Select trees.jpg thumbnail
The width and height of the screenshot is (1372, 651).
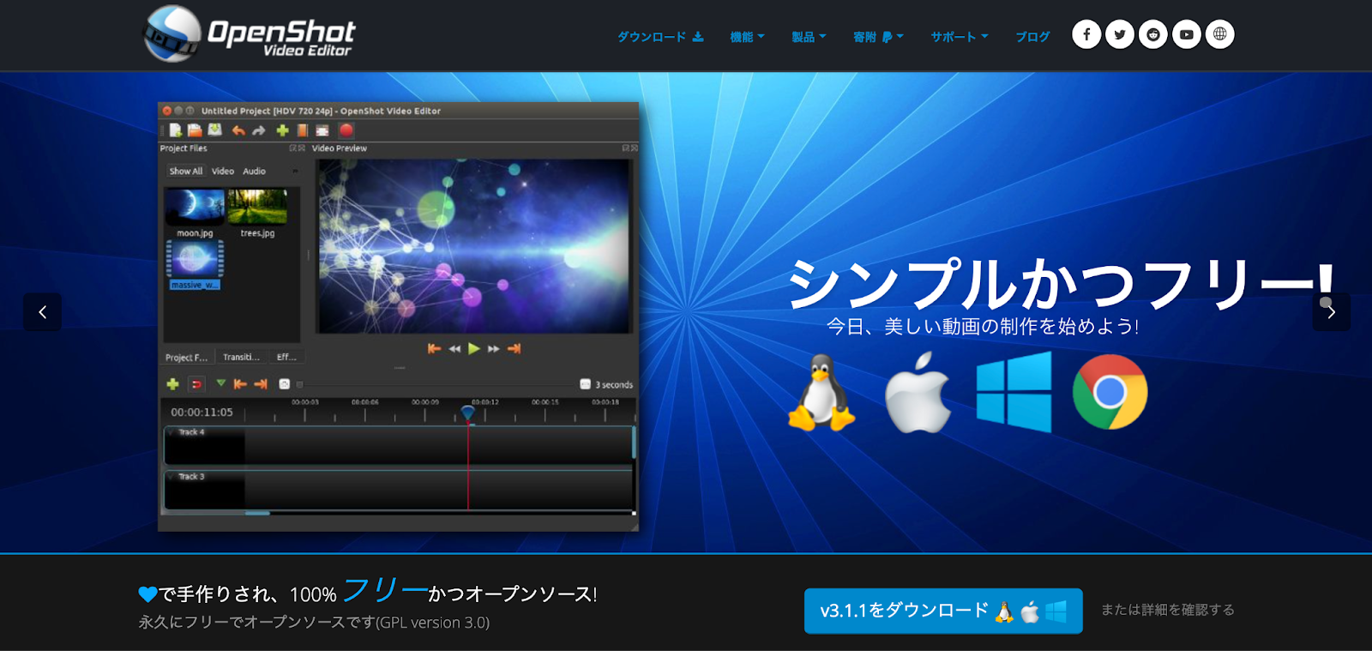coord(257,207)
